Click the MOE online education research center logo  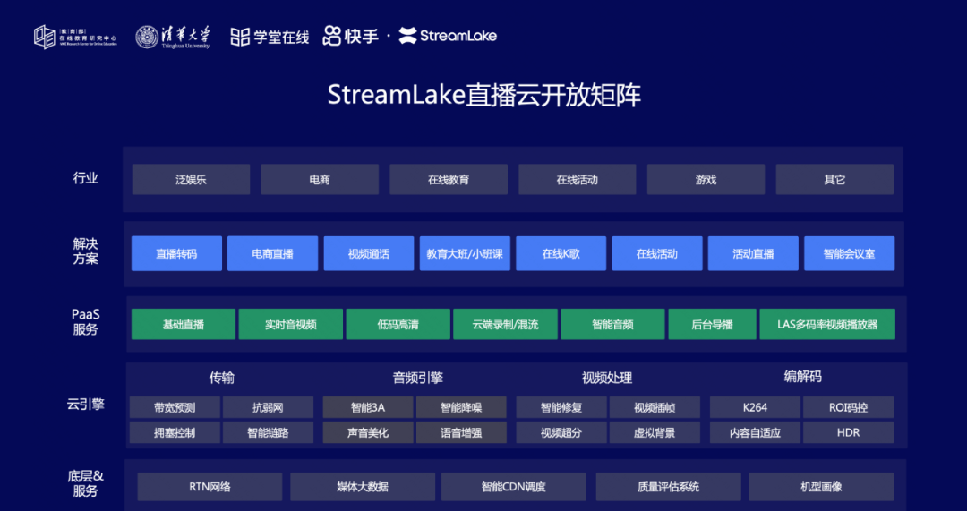click(x=75, y=37)
